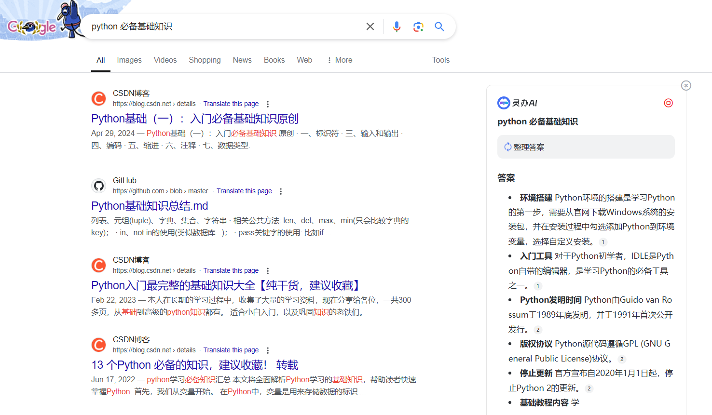Switch to News tab
The height and width of the screenshot is (415, 712).
(242, 60)
